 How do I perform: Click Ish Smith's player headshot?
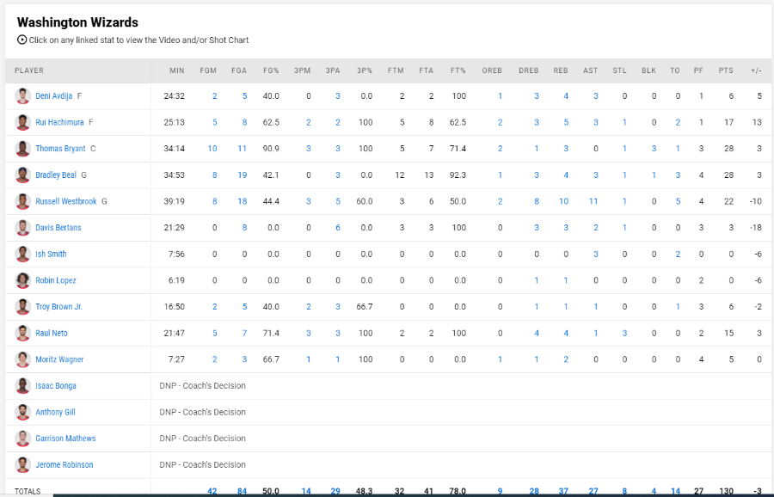pyautogui.click(x=22, y=254)
